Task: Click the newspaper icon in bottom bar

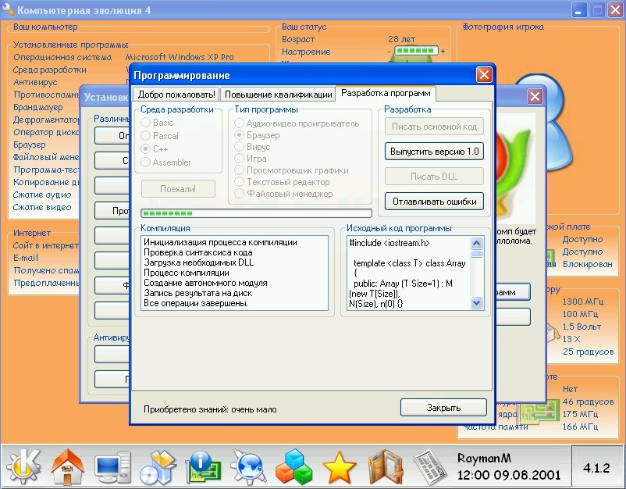Action: (430, 466)
